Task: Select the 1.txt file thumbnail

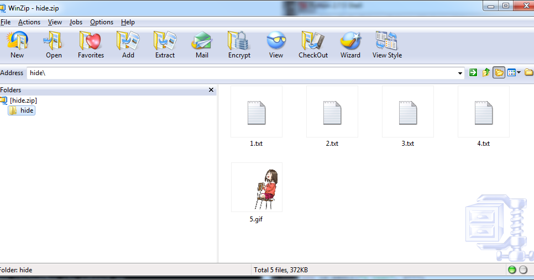Action: click(x=256, y=112)
